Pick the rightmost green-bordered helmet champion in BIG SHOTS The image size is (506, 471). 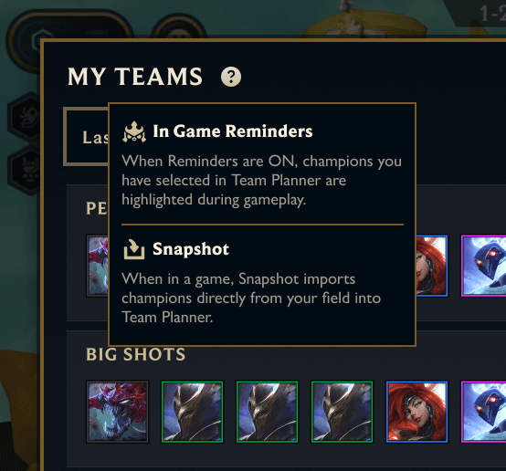343,412
